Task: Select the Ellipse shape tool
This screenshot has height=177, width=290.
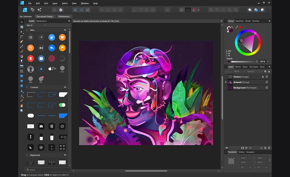Action: pyautogui.click(x=22, y=81)
